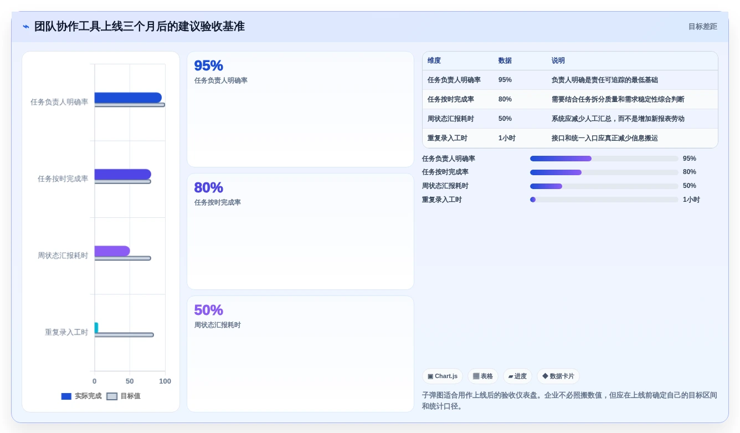
Task: Click the dashboard title 团队协作工具上线三个月后的建议验收基准
Action: pyautogui.click(x=140, y=27)
